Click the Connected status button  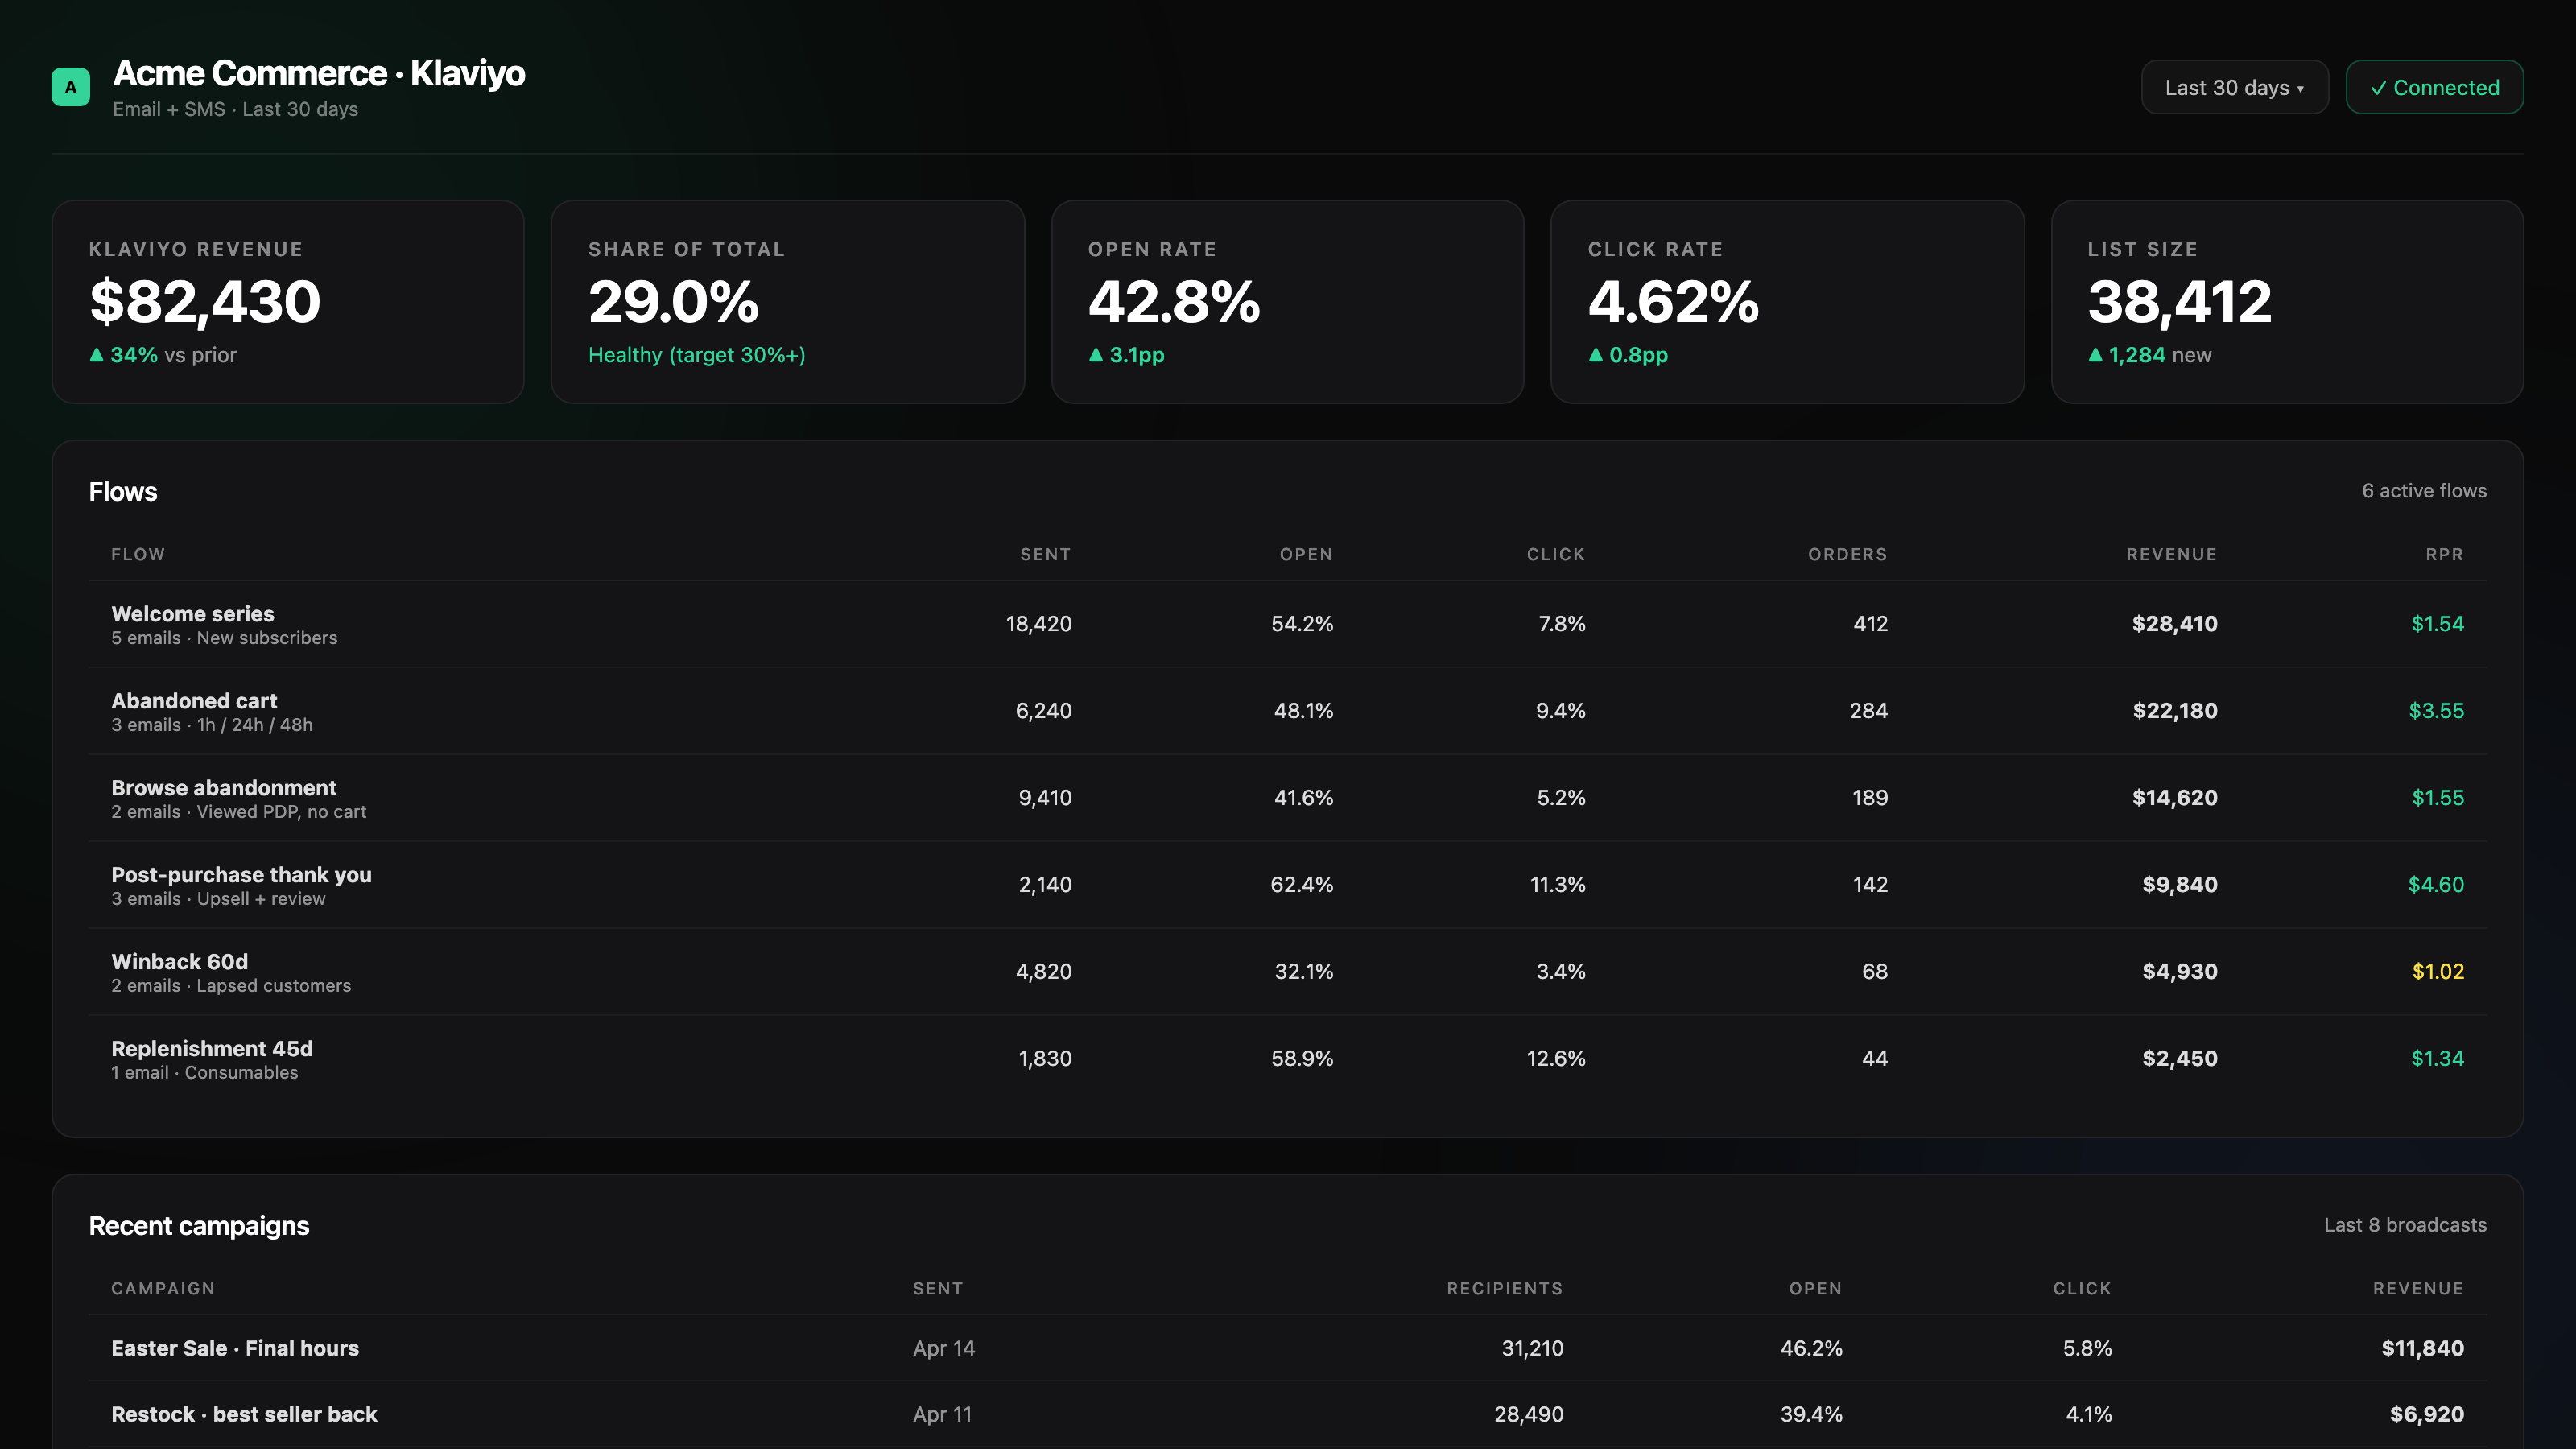pyautogui.click(x=2434, y=87)
